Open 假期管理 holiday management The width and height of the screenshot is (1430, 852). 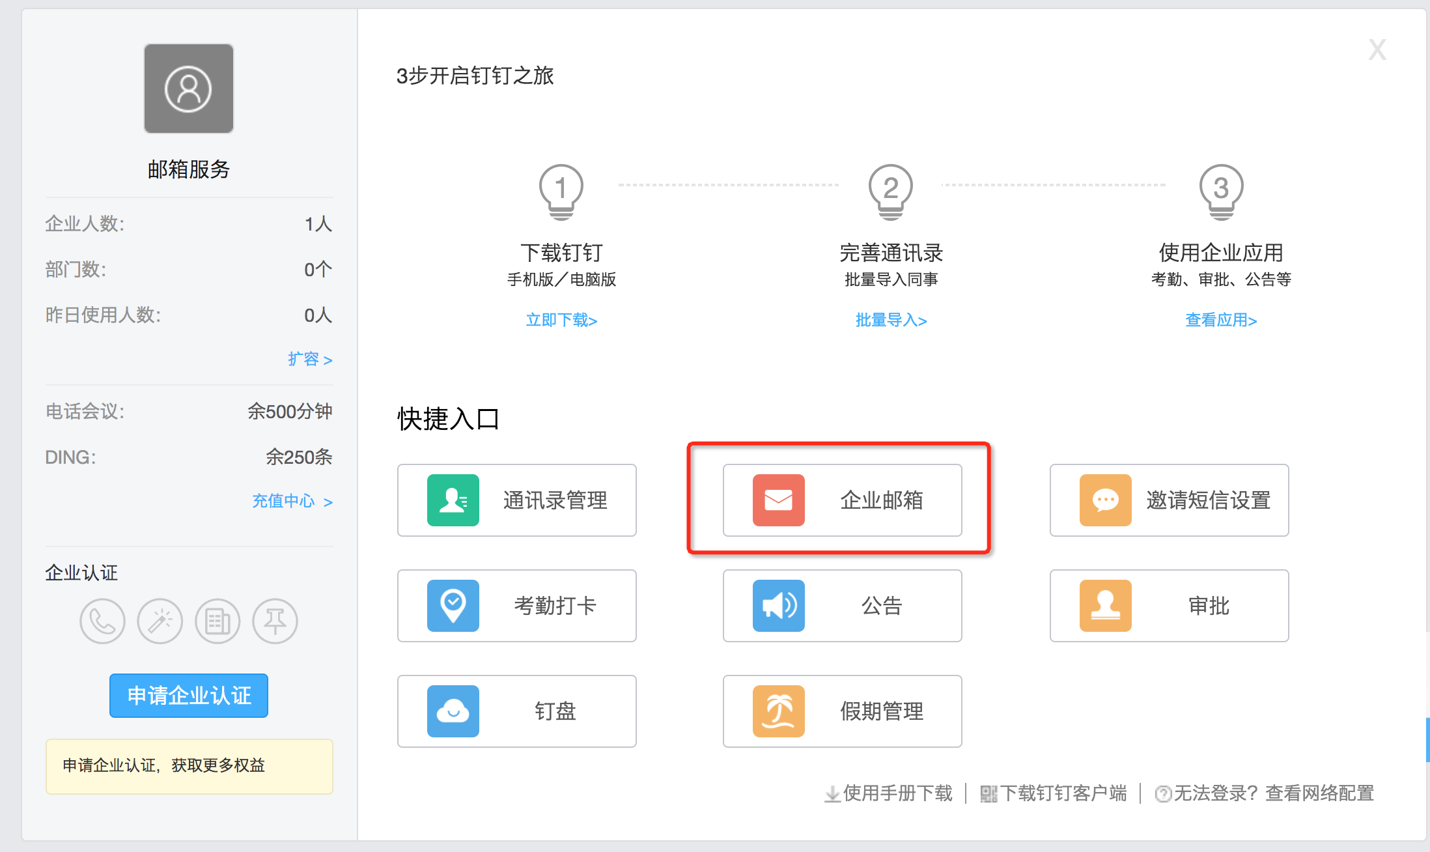(842, 711)
